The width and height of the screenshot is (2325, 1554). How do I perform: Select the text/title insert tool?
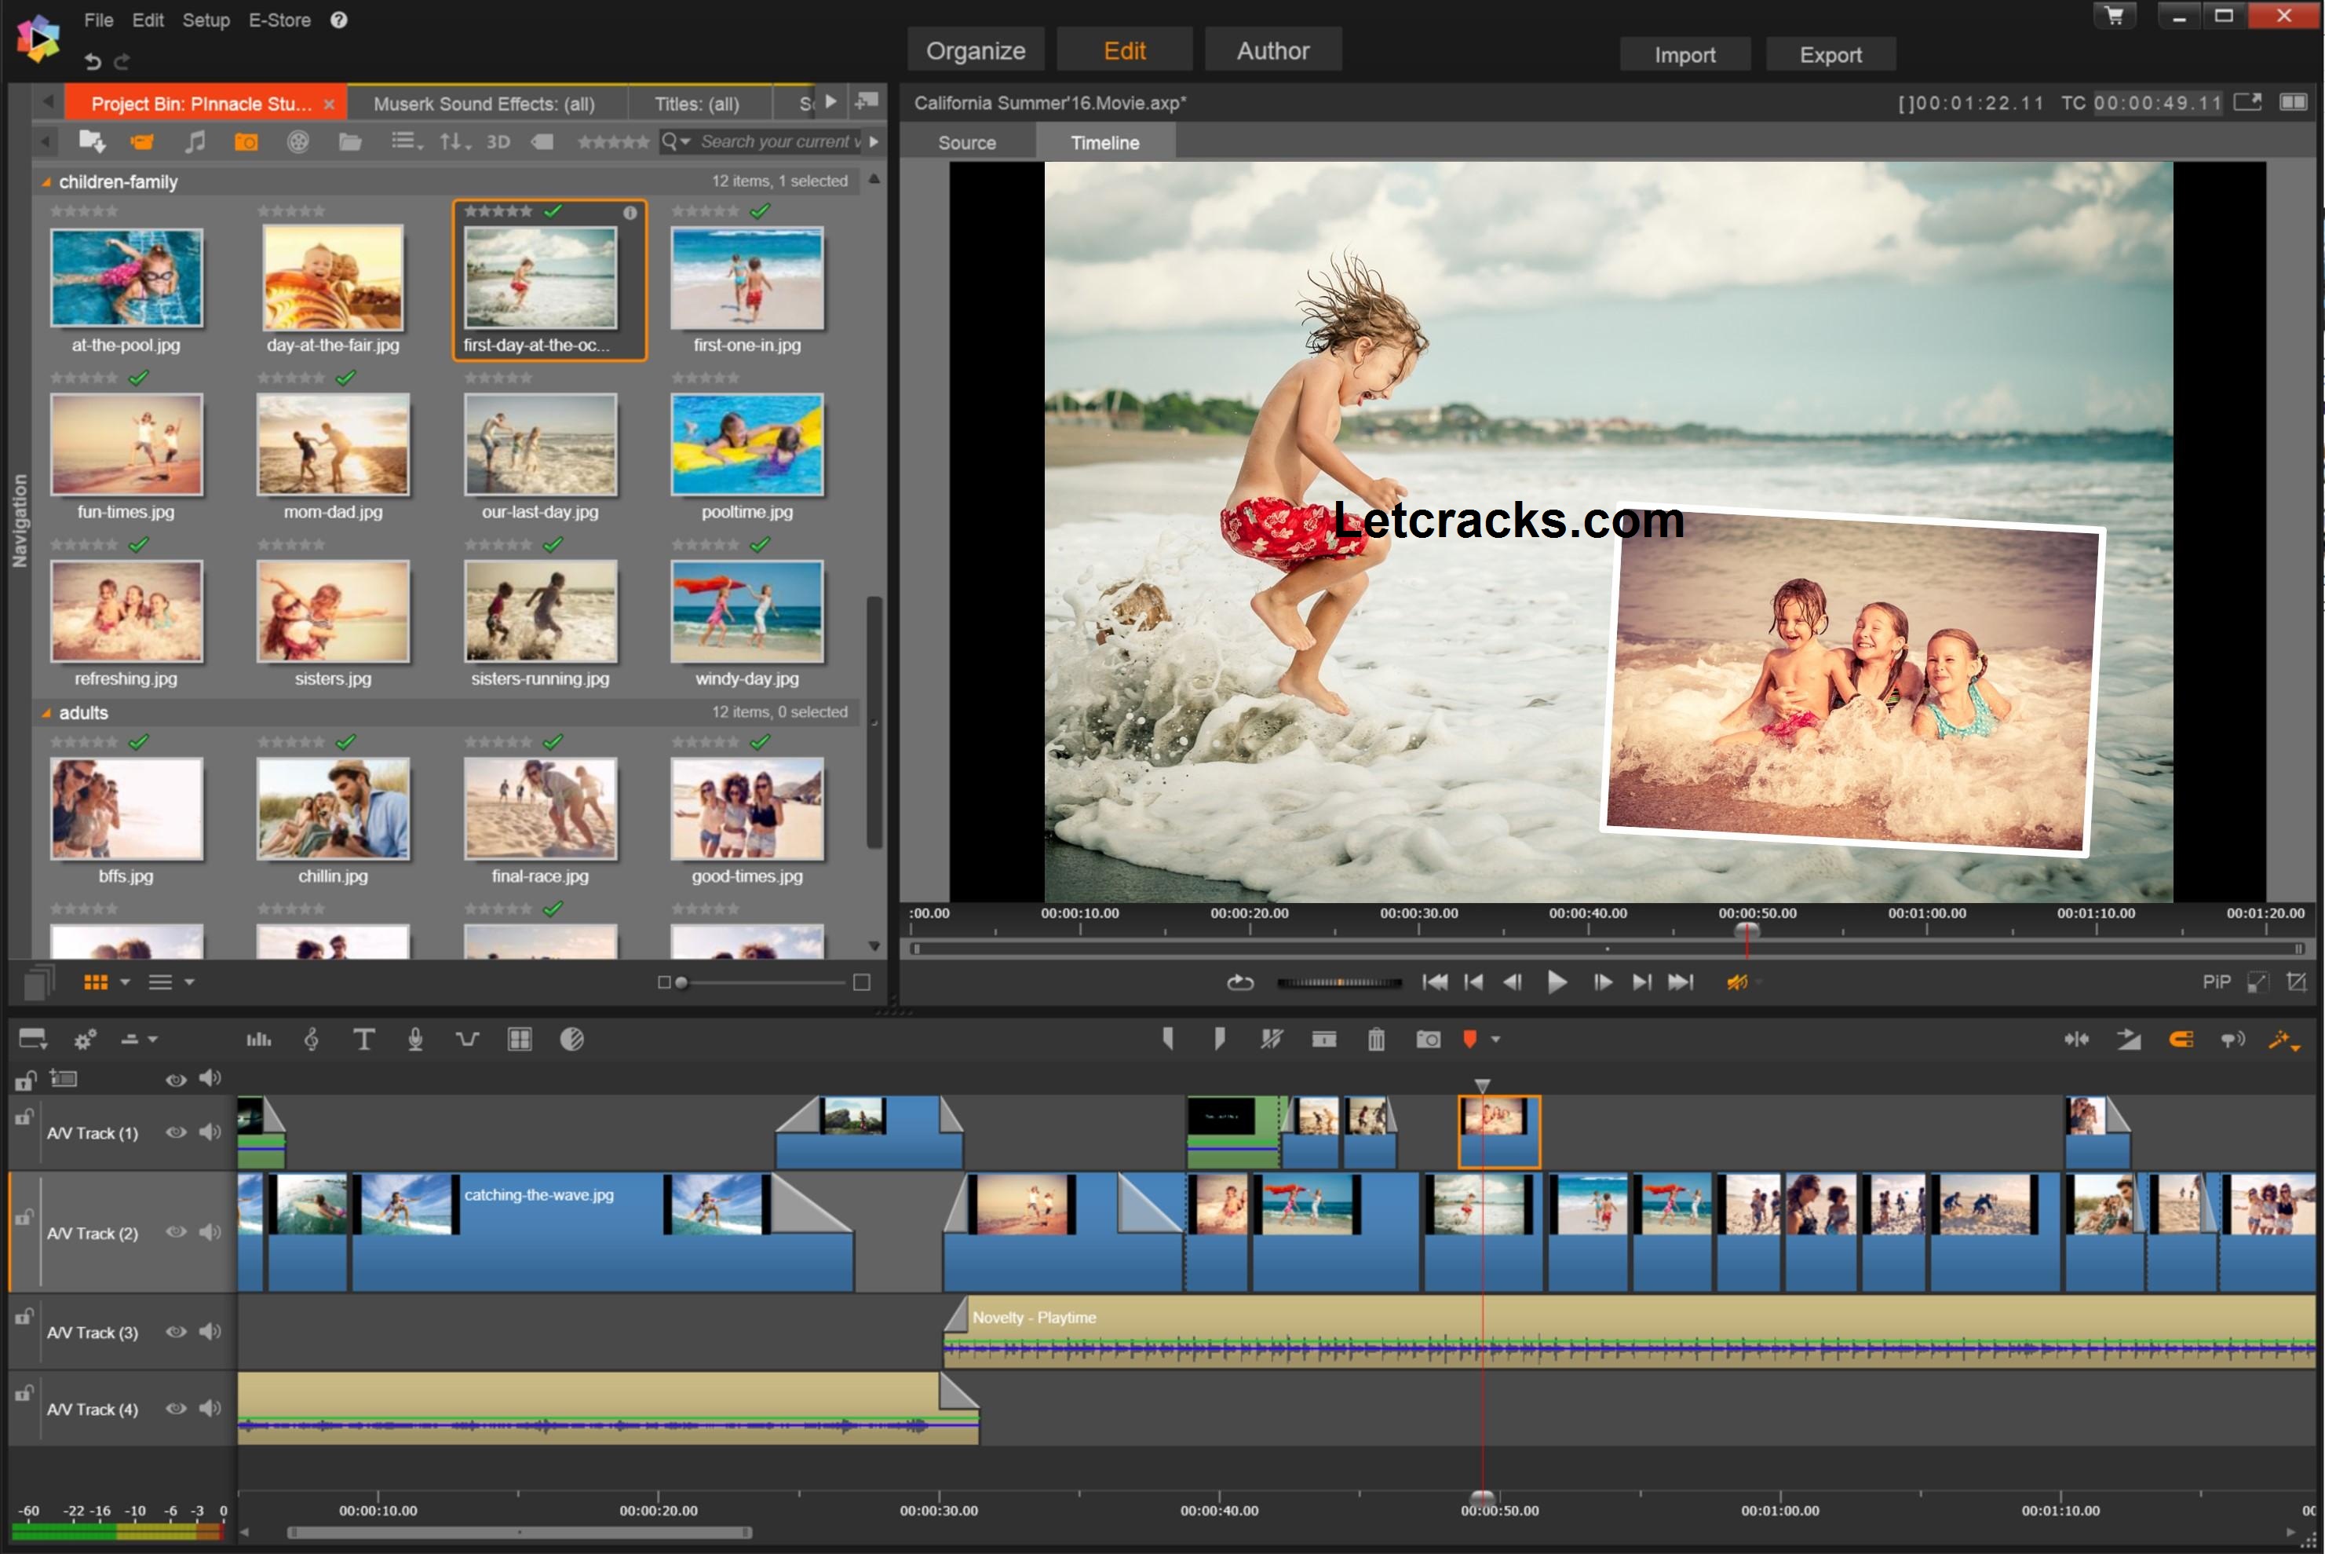[363, 1039]
